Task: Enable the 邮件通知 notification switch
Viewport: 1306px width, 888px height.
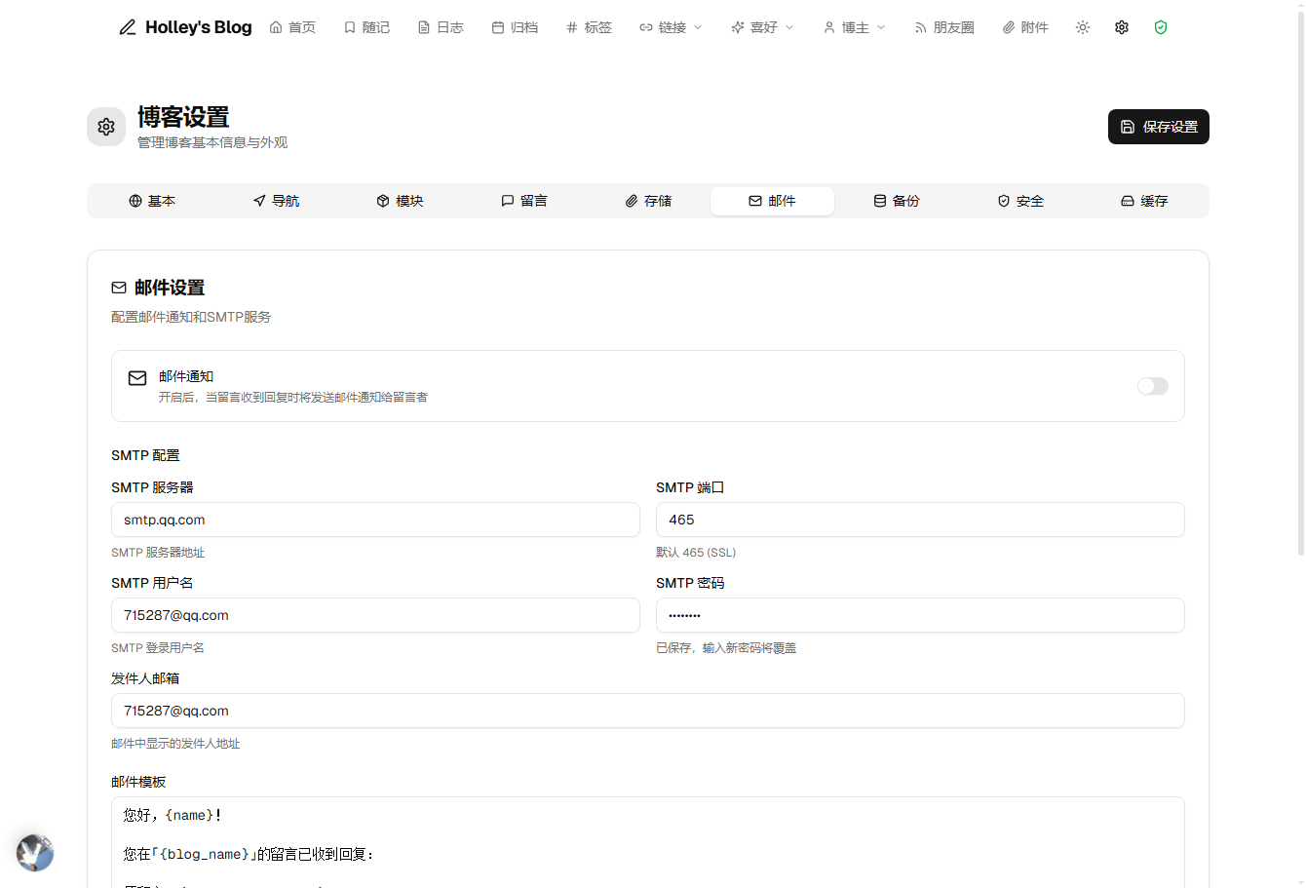Action: 1153,386
